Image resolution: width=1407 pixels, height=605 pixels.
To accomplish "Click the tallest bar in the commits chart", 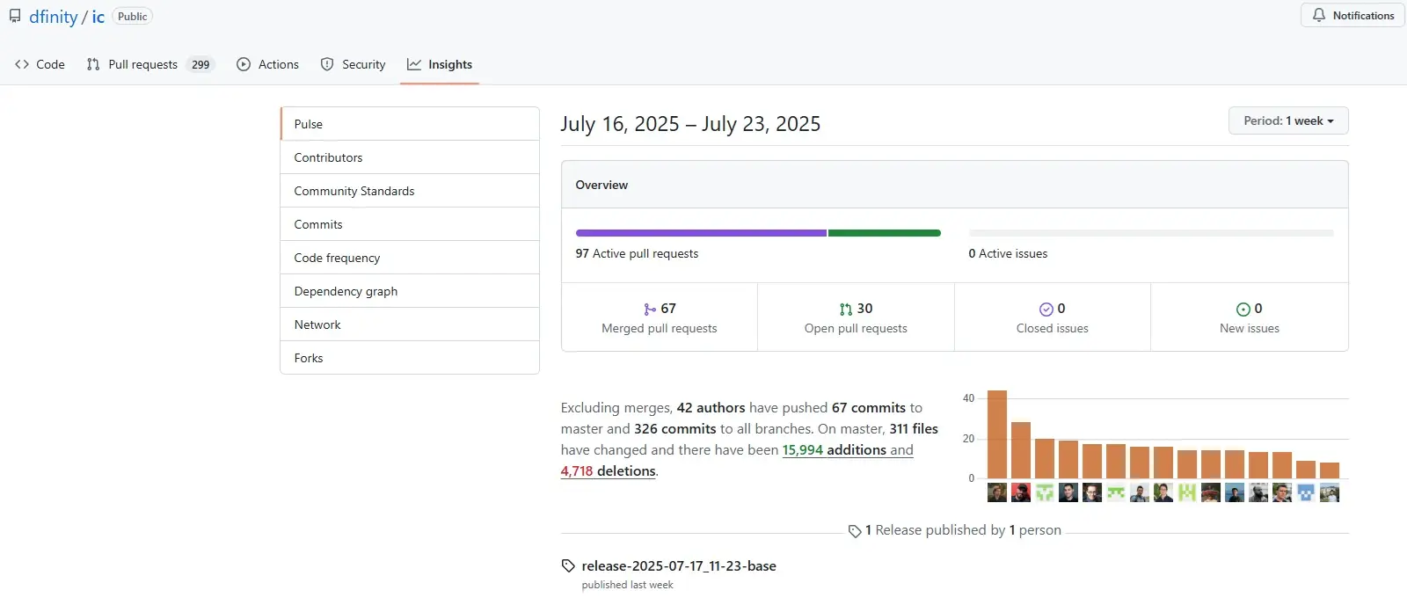I will (x=997, y=434).
